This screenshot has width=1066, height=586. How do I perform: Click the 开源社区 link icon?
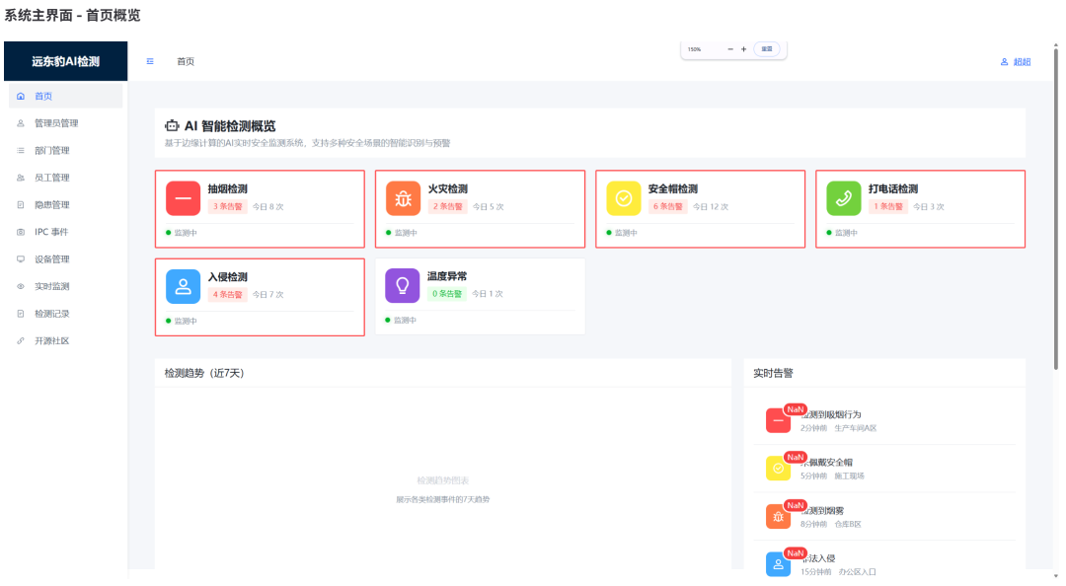(x=21, y=340)
